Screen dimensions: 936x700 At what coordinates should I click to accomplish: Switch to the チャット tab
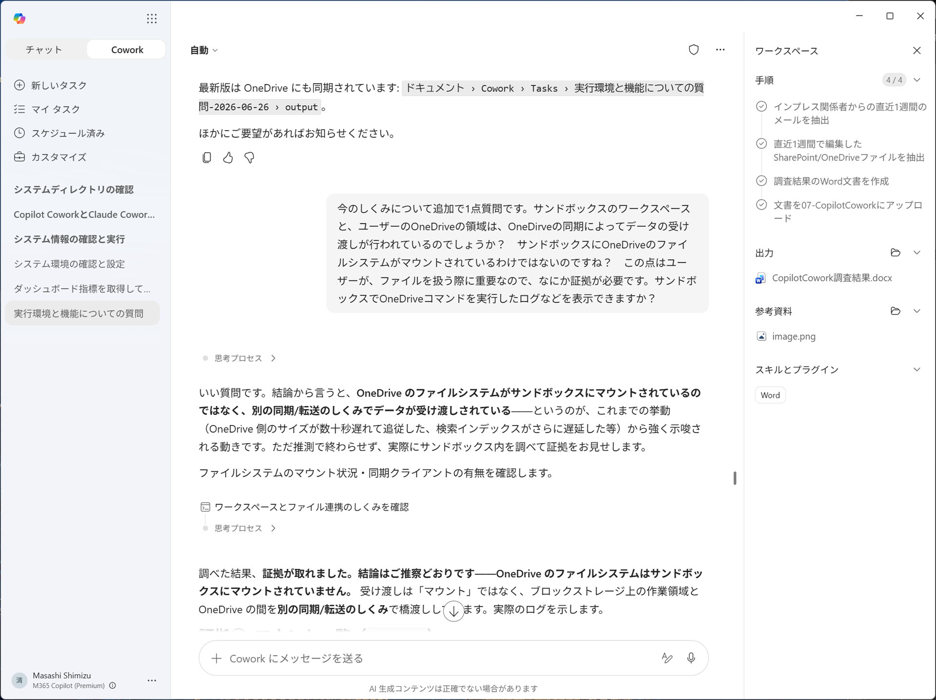click(44, 50)
